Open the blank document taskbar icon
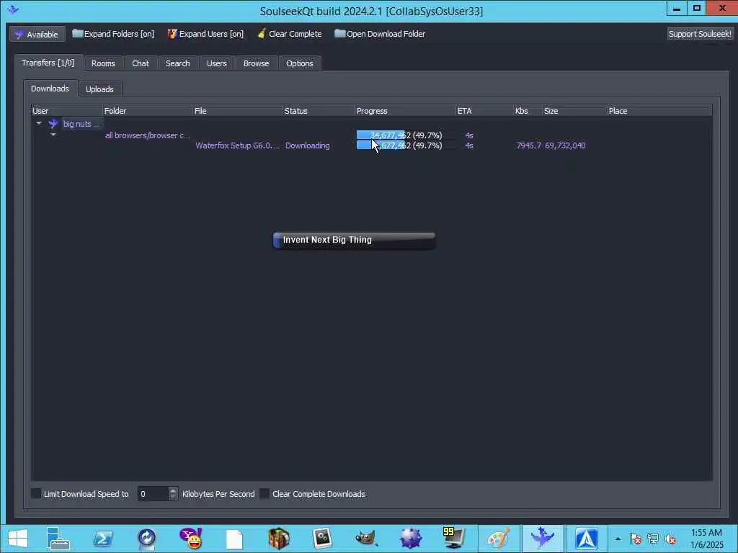 pyautogui.click(x=234, y=539)
